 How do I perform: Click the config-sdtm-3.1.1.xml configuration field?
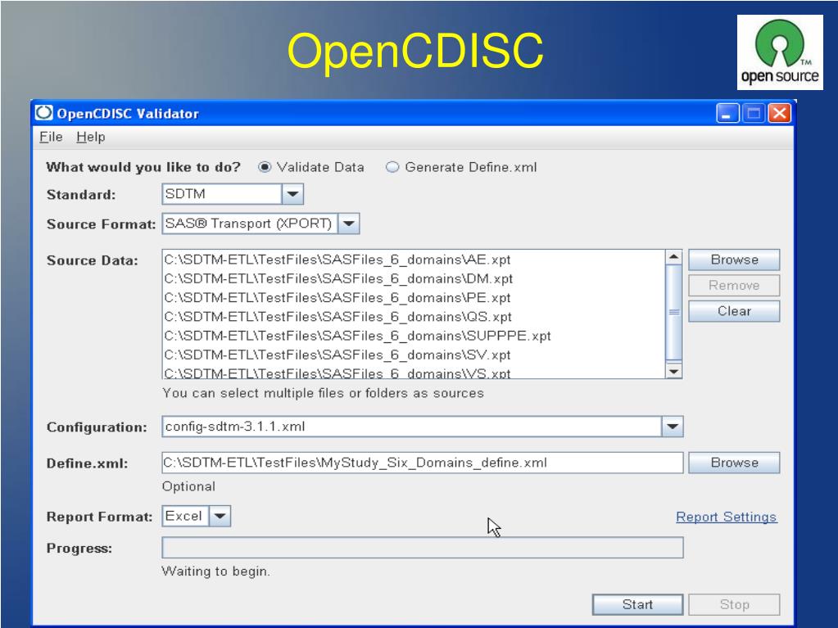[x=411, y=426]
